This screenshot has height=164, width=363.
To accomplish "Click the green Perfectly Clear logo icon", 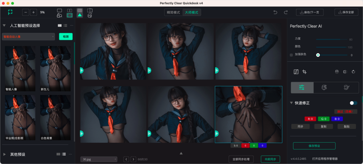I will coord(10,12).
